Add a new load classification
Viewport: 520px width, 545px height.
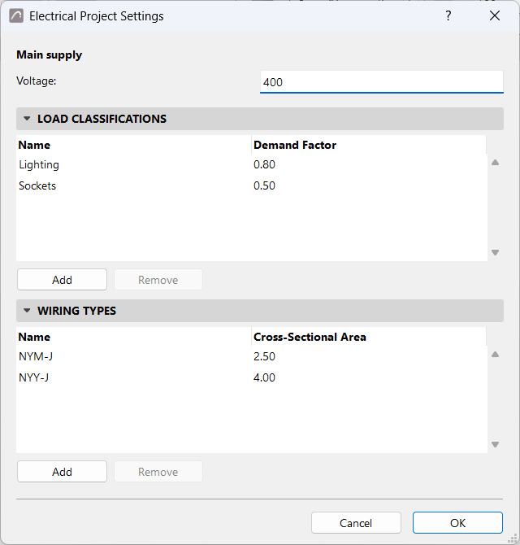click(x=62, y=280)
